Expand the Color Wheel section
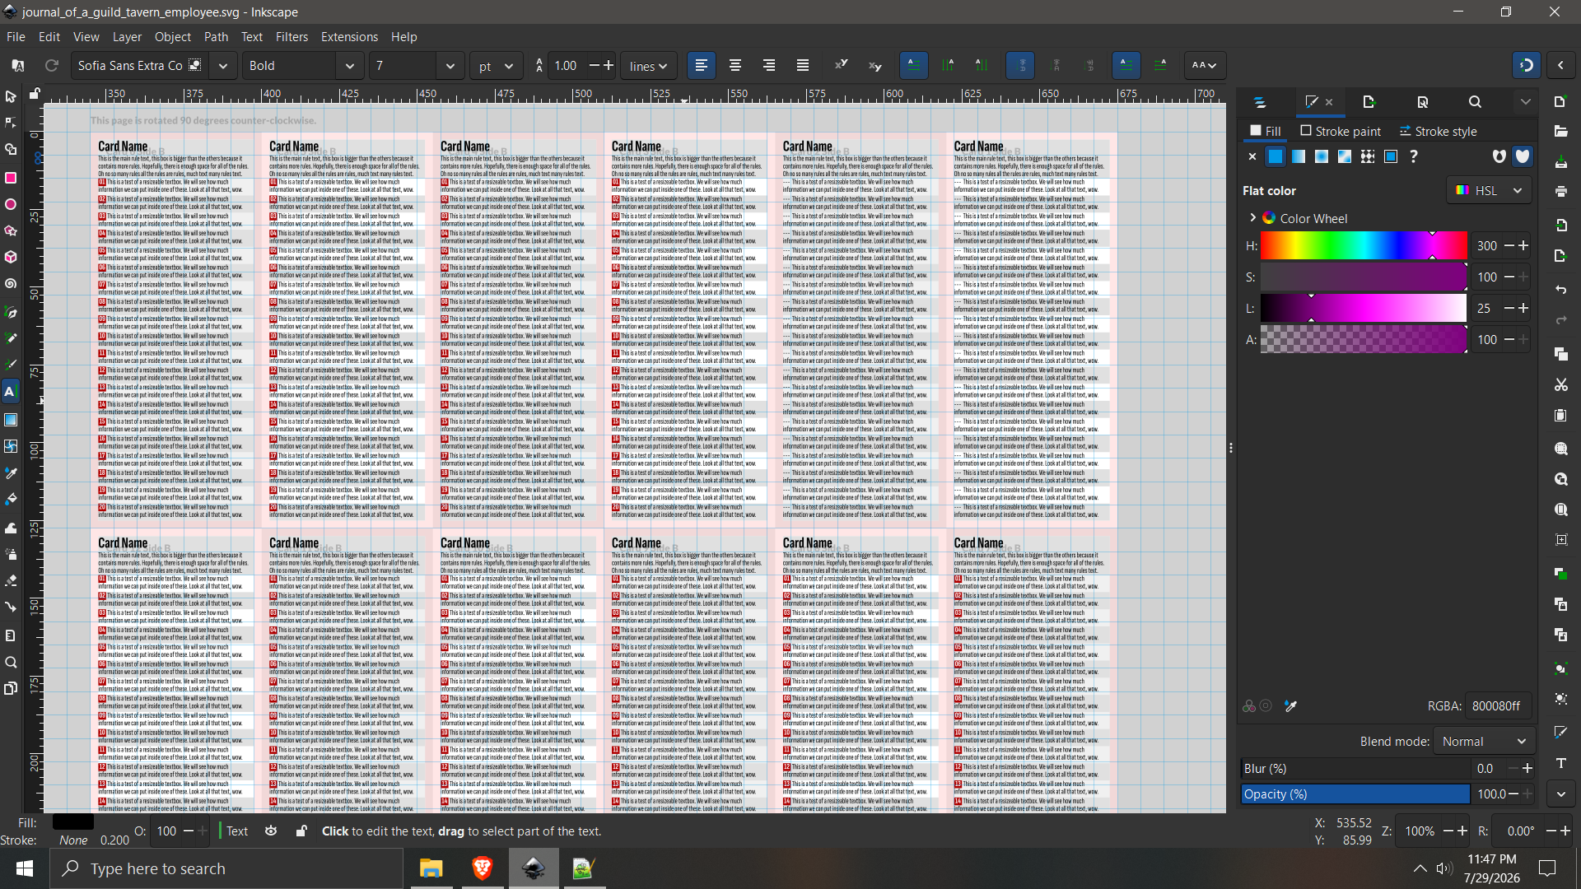1581x889 pixels. (1253, 218)
